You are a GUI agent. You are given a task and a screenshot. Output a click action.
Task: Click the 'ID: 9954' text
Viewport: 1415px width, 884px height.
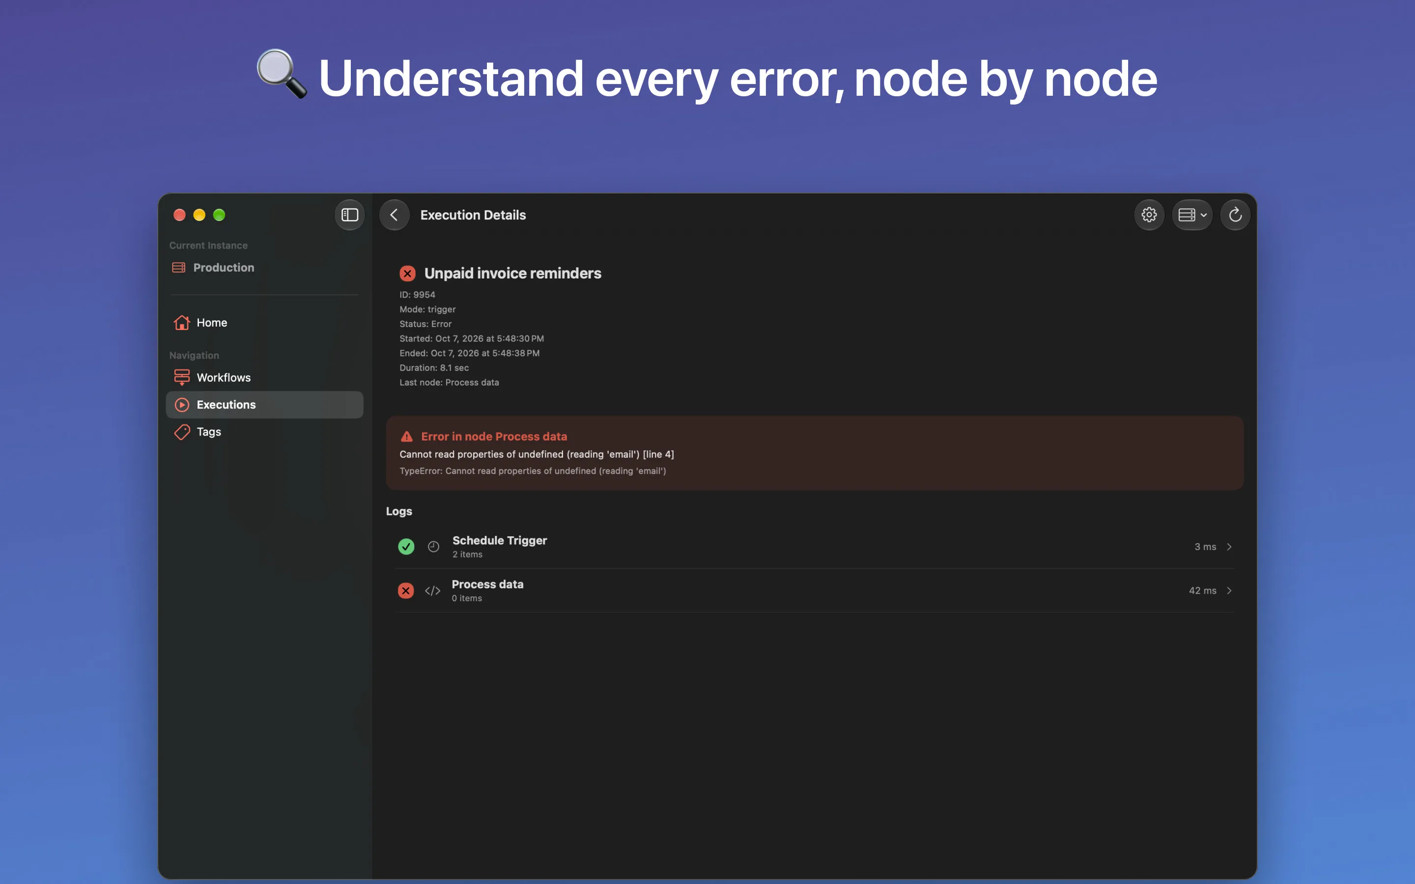pyautogui.click(x=418, y=295)
